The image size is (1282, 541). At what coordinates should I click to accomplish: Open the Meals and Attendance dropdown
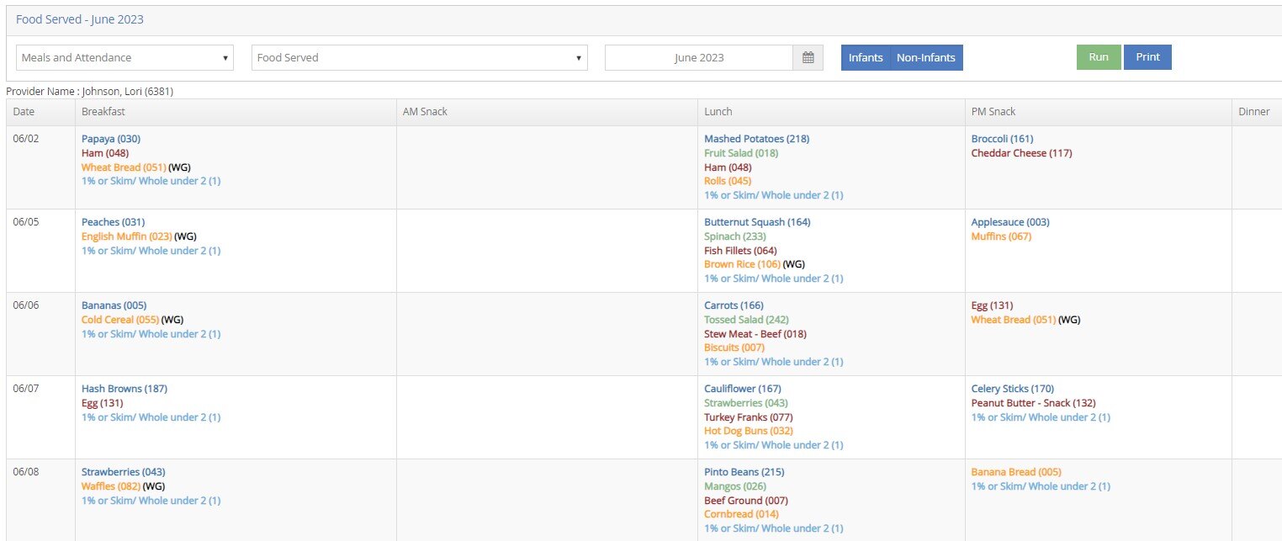(124, 58)
